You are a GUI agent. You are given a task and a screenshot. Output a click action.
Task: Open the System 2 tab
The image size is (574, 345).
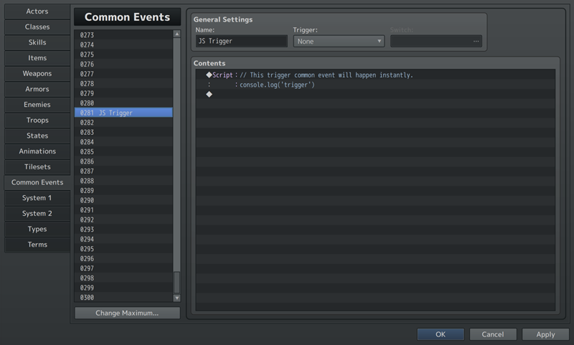click(37, 213)
